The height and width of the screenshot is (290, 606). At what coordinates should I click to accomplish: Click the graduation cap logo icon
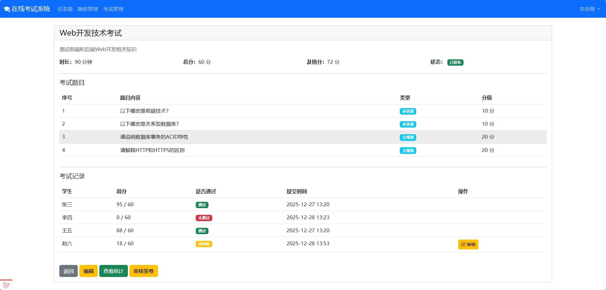[x=7, y=9]
